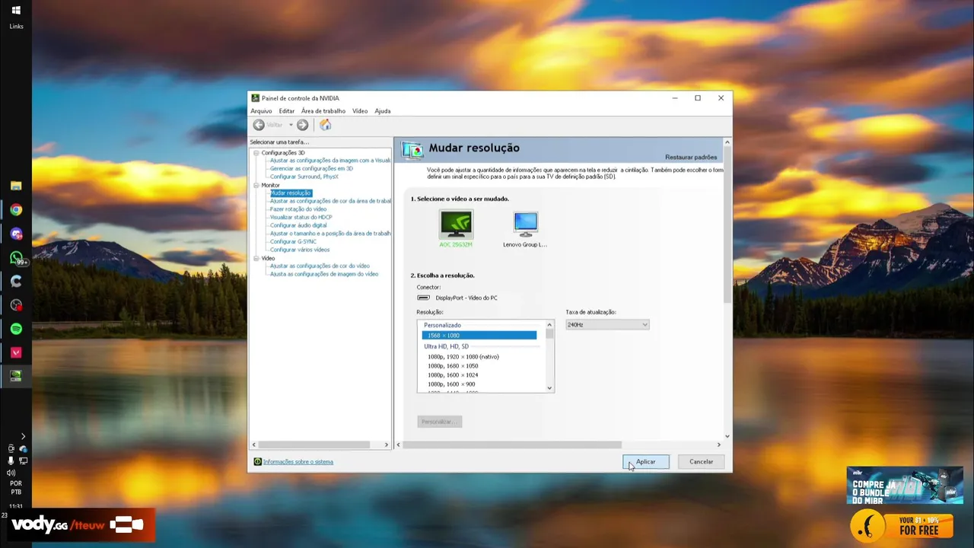Collapse the Vídeo tree node

pyautogui.click(x=256, y=258)
